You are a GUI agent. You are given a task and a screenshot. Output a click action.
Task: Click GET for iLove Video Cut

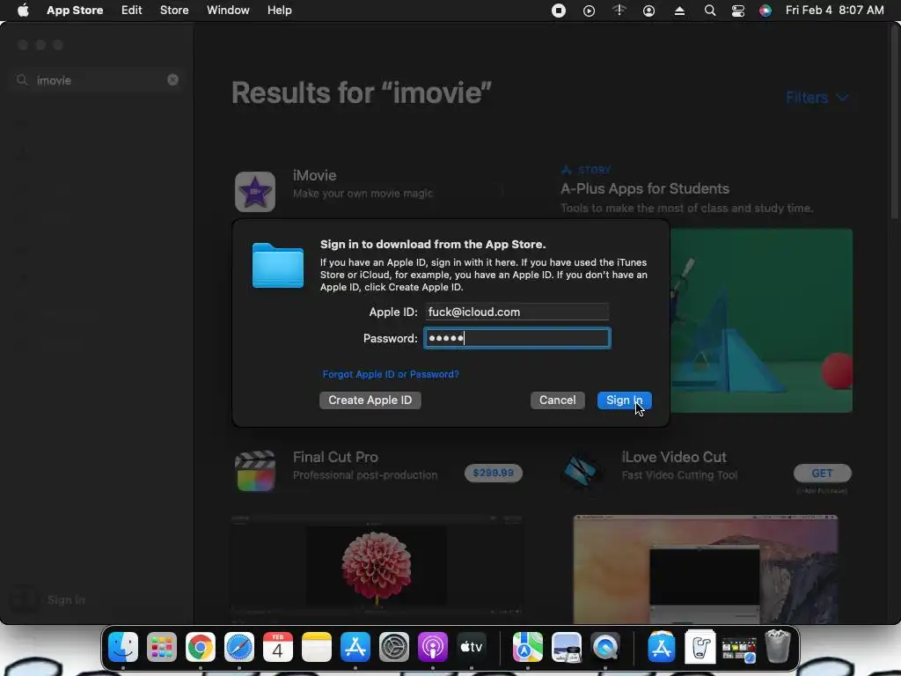click(823, 473)
